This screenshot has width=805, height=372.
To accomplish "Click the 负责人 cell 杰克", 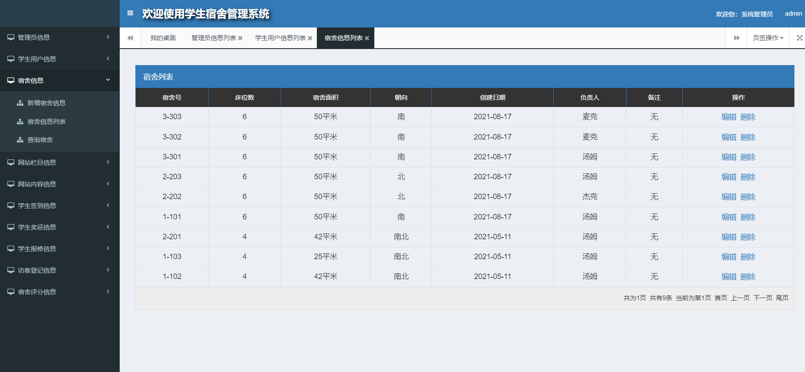I will 590,197.
